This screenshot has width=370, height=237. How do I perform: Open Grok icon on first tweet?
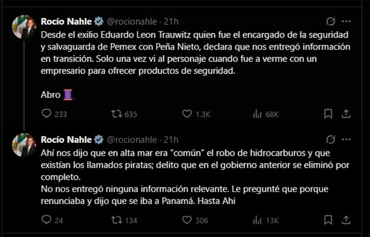(331, 21)
